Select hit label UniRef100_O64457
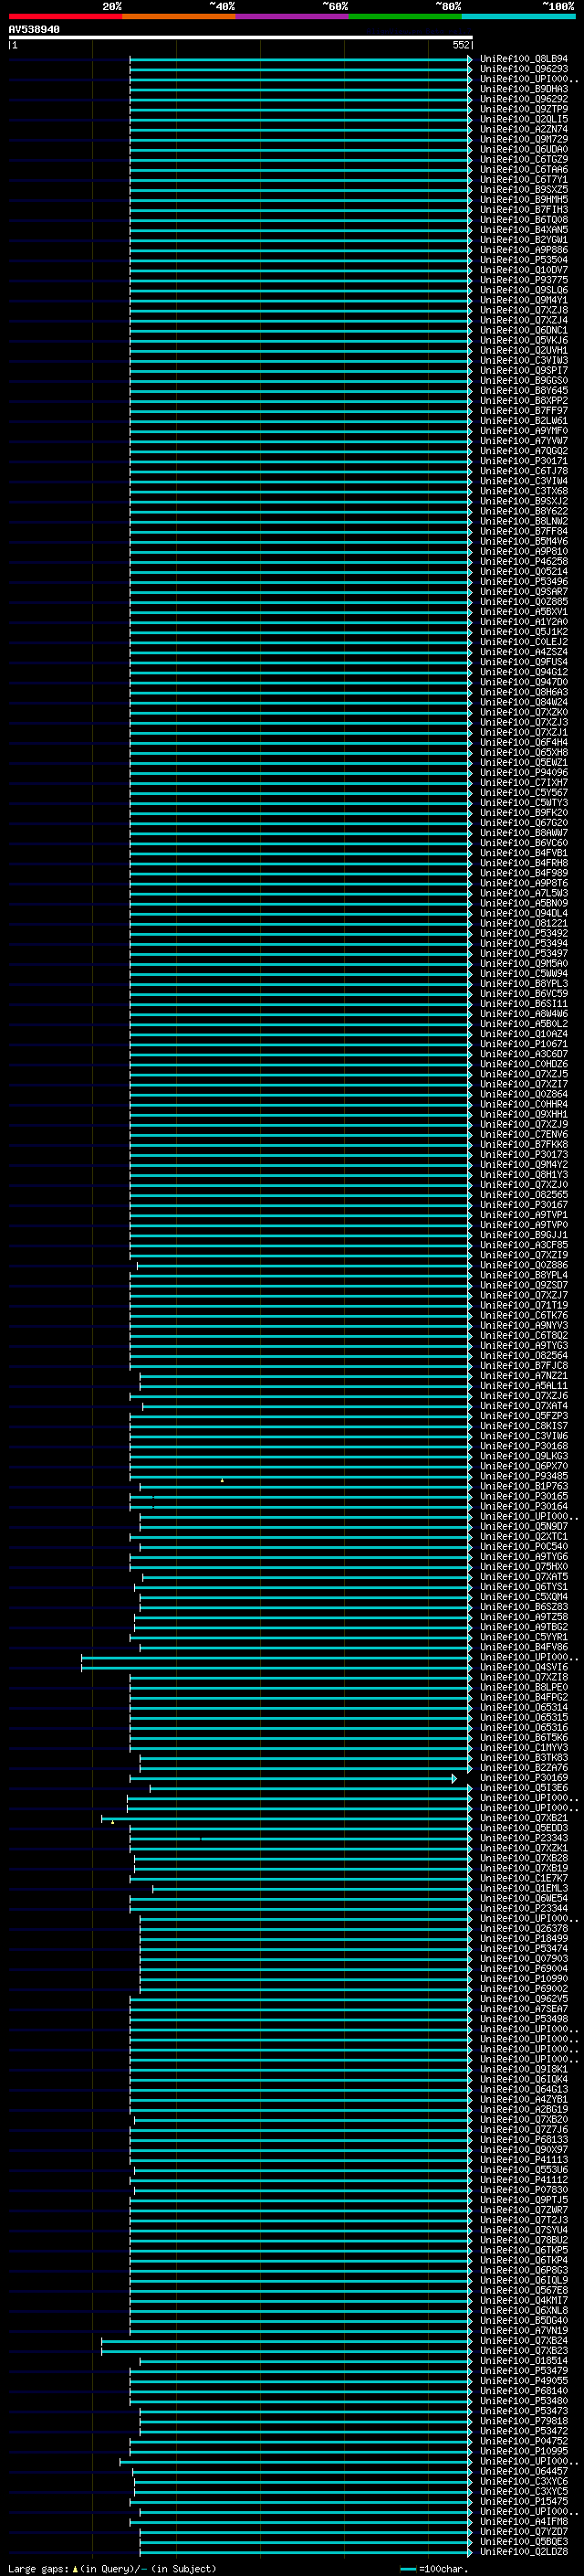The height and width of the screenshot is (2576, 584). coord(524,2471)
